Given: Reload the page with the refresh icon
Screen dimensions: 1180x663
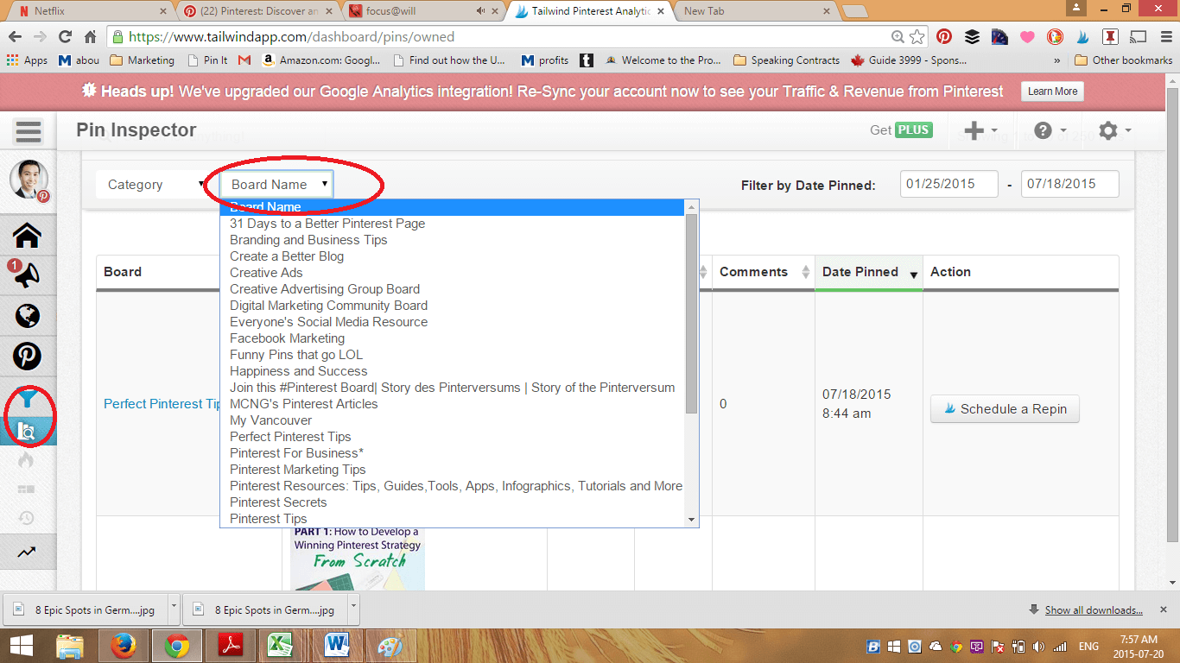Looking at the screenshot, I should point(65,37).
